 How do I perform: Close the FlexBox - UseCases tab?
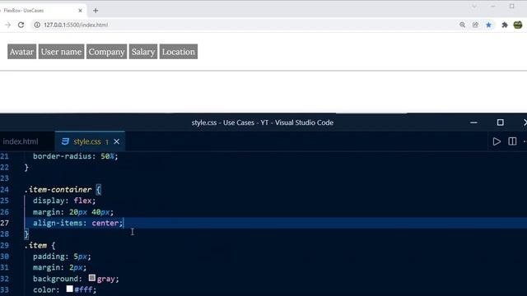(81, 11)
